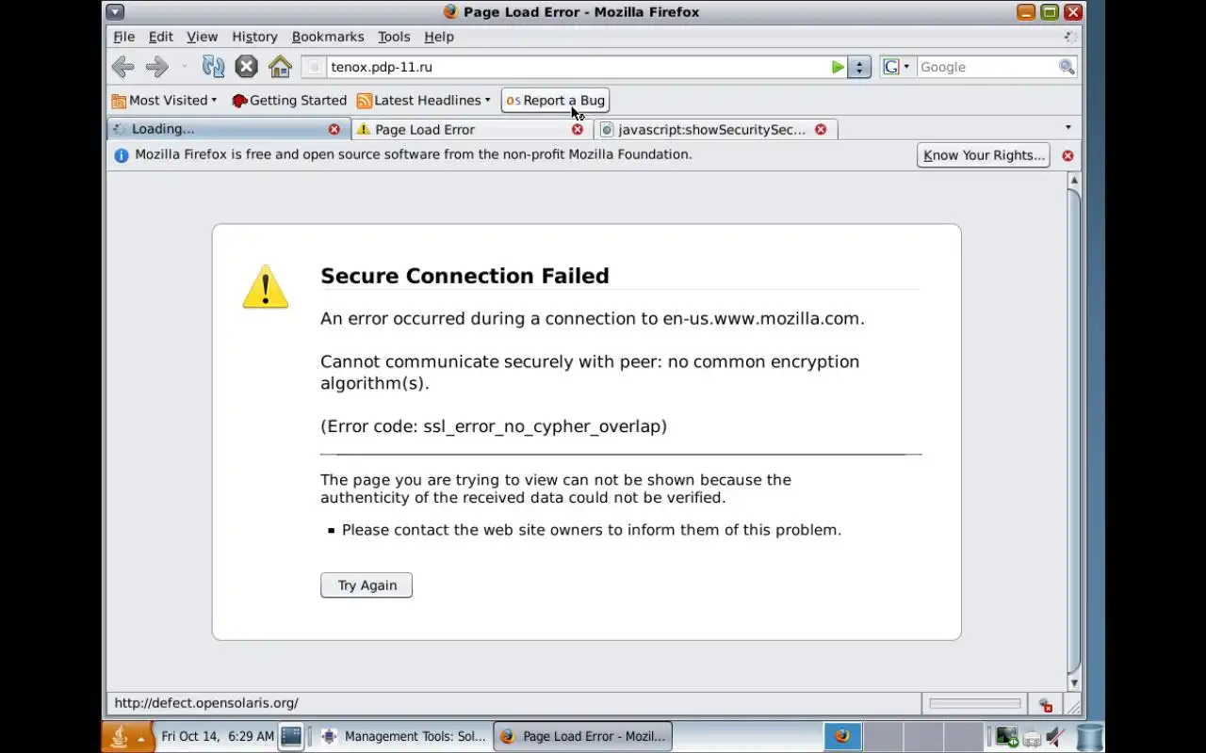1206x753 pixels.
Task: Click the scrollbar down arrow
Action: (x=1073, y=683)
